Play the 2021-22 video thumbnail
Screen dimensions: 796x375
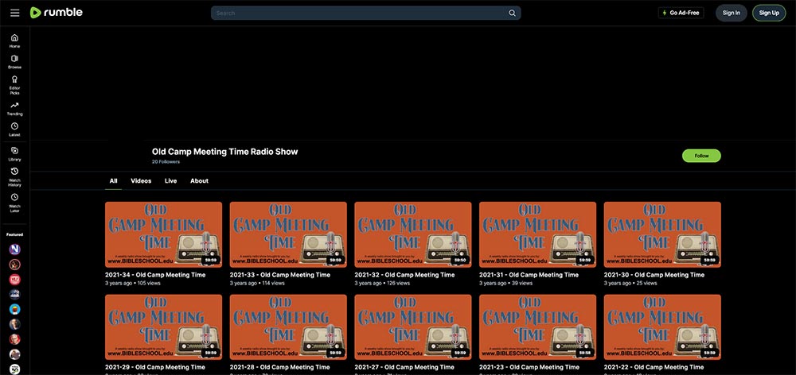(662, 327)
